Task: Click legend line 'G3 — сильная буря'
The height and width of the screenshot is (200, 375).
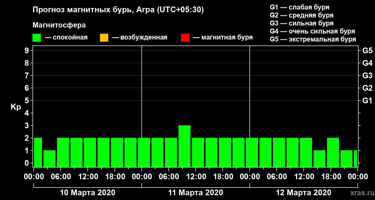Action: (301, 23)
